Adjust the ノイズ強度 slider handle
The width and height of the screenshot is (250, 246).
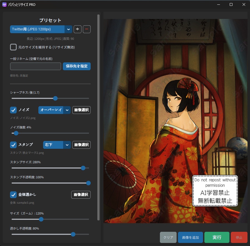pyautogui.click(x=16, y=133)
